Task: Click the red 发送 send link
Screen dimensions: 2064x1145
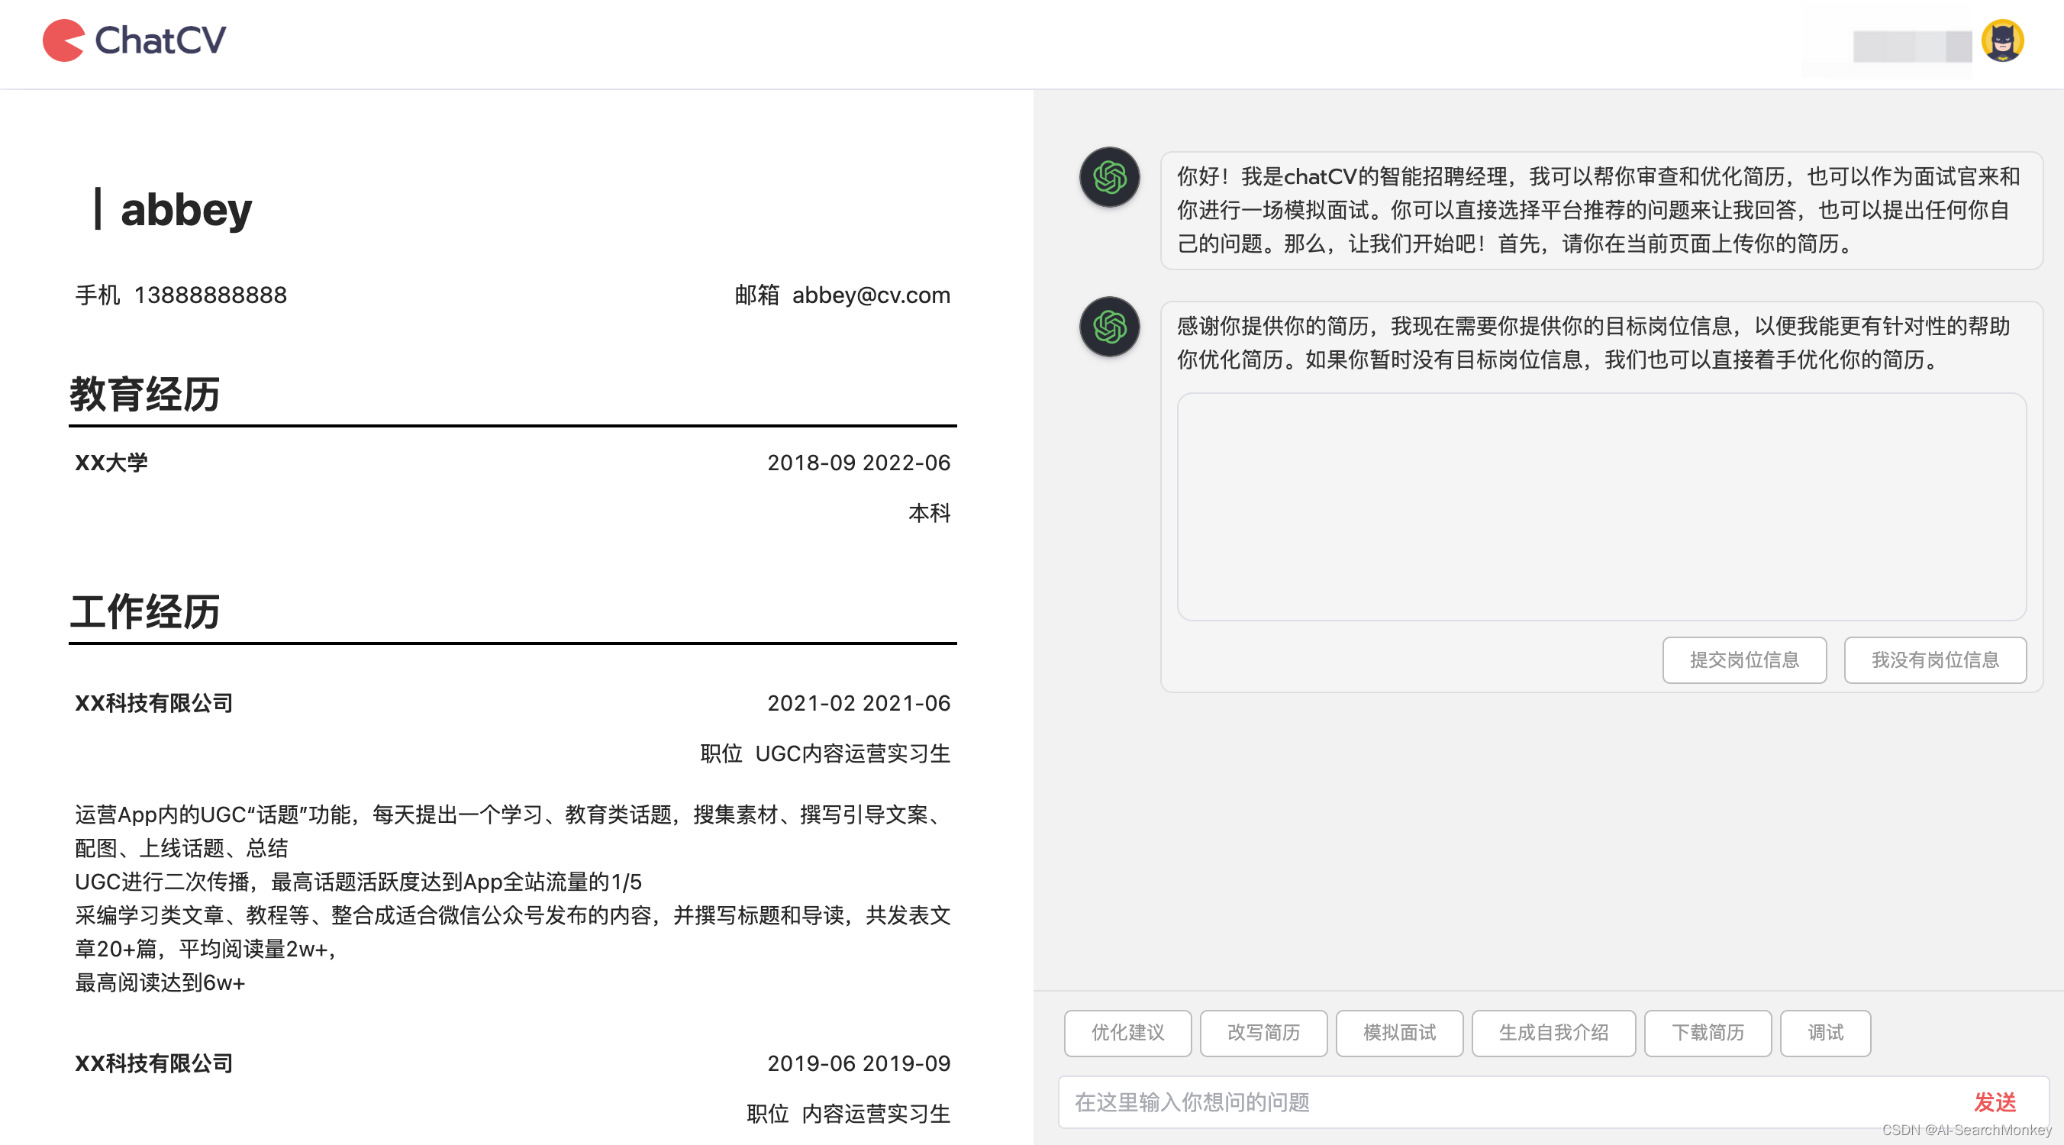Action: [x=1994, y=1101]
